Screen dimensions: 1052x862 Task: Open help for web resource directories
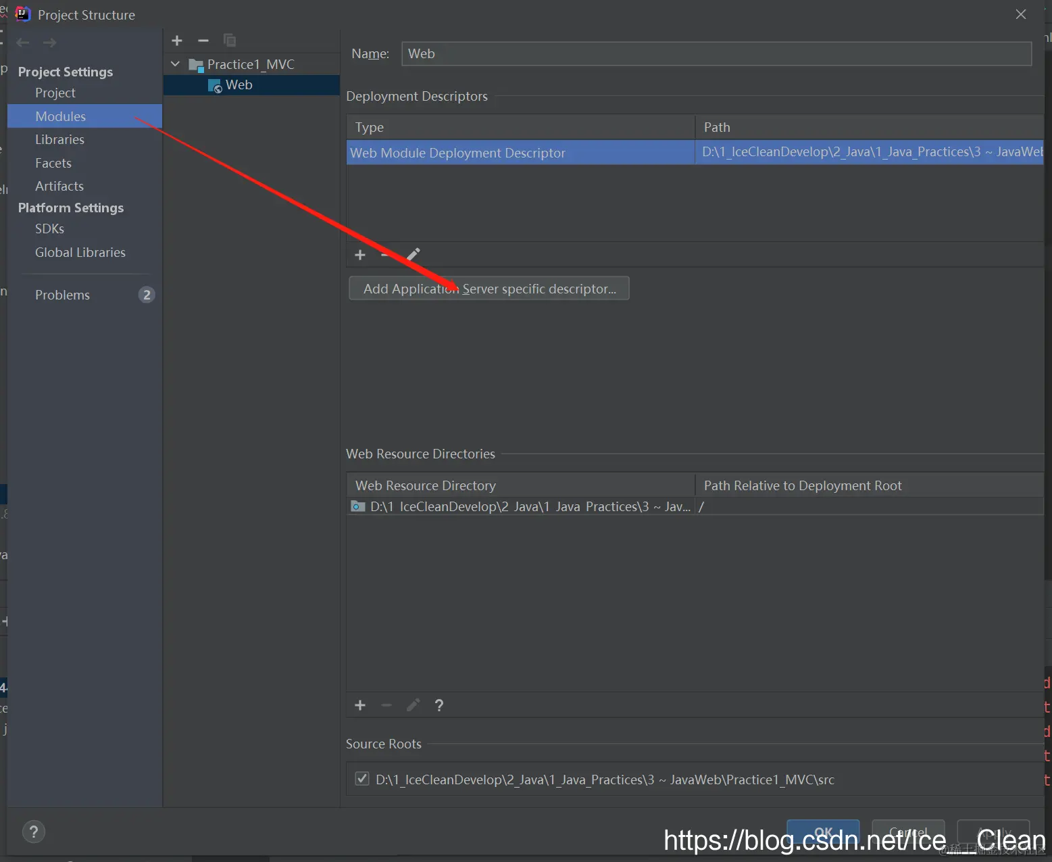tap(439, 705)
